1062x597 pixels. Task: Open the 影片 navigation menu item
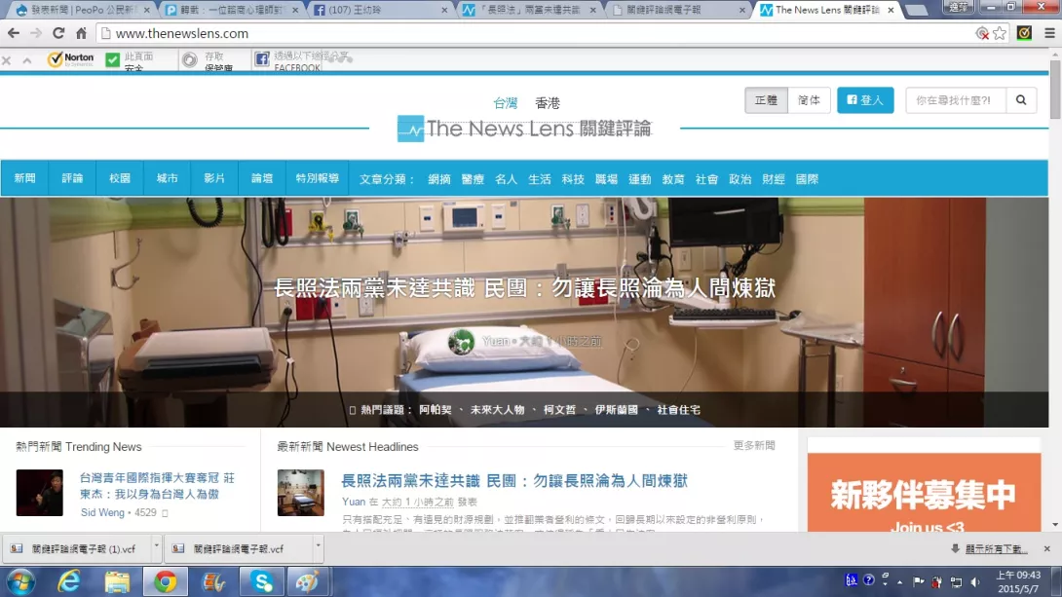(214, 178)
